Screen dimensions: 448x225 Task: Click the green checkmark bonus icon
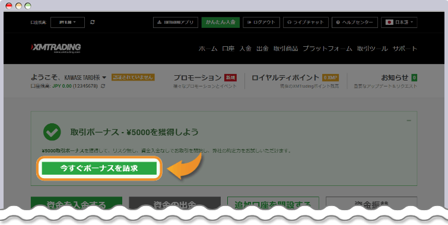click(52, 132)
